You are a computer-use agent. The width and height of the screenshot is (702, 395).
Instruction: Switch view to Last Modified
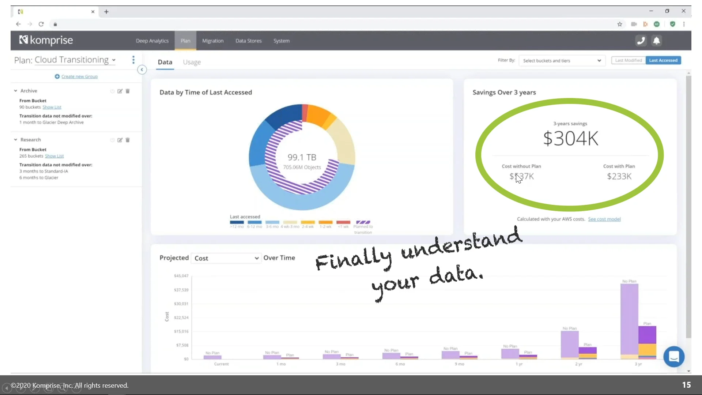(x=628, y=60)
